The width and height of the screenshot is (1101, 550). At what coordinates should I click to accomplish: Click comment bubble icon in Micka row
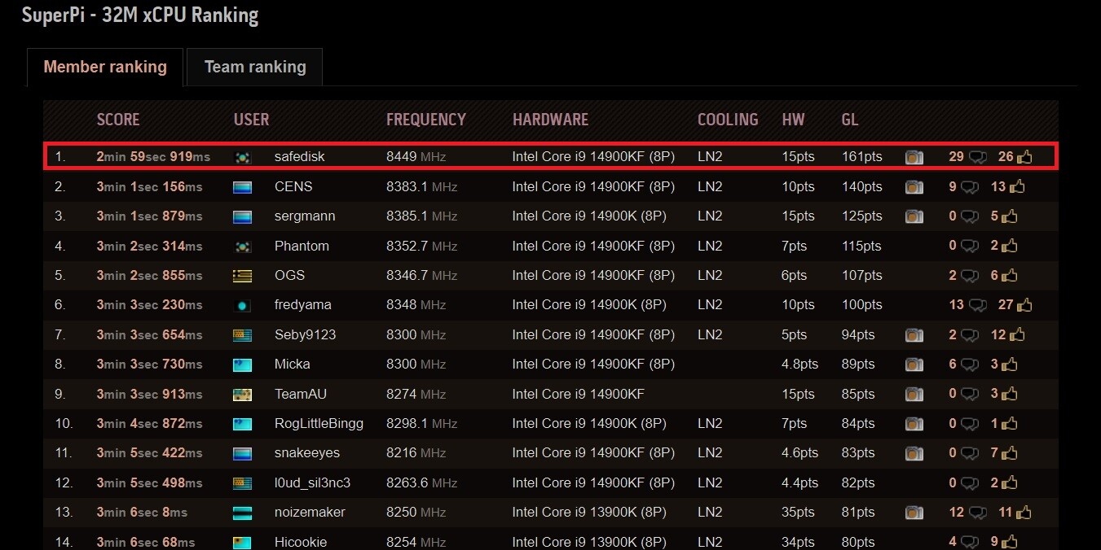(970, 364)
